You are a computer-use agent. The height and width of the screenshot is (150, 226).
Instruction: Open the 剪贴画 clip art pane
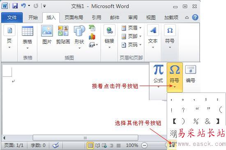63,35
